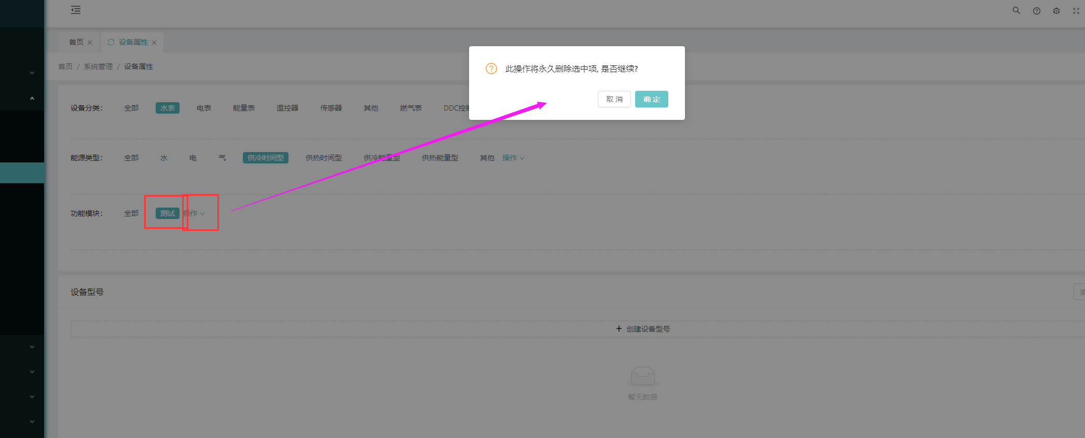Image resolution: width=1085 pixels, height=438 pixels.
Task: Select 供冷时间型 energy type
Action: coord(266,158)
